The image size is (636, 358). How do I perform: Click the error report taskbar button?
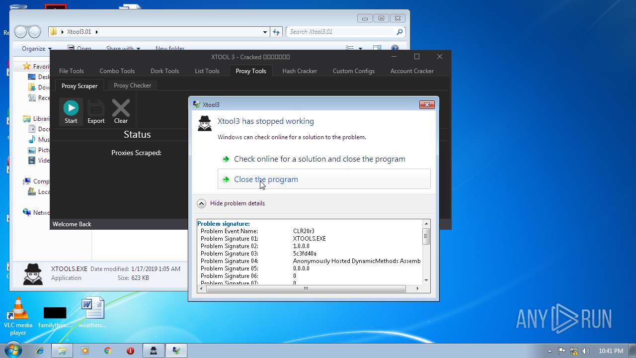[x=176, y=351]
